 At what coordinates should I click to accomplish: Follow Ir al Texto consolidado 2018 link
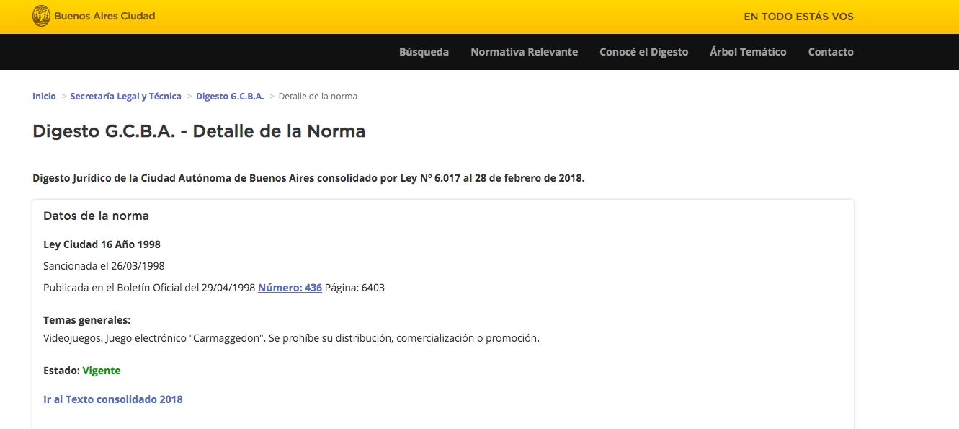click(113, 399)
